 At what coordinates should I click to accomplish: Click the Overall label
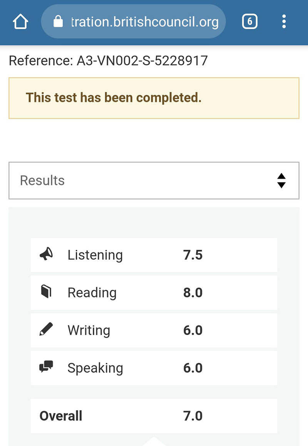pyautogui.click(x=61, y=416)
